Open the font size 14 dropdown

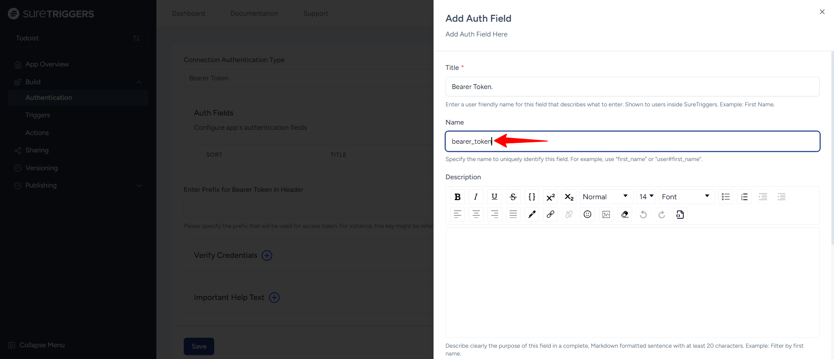pos(646,197)
